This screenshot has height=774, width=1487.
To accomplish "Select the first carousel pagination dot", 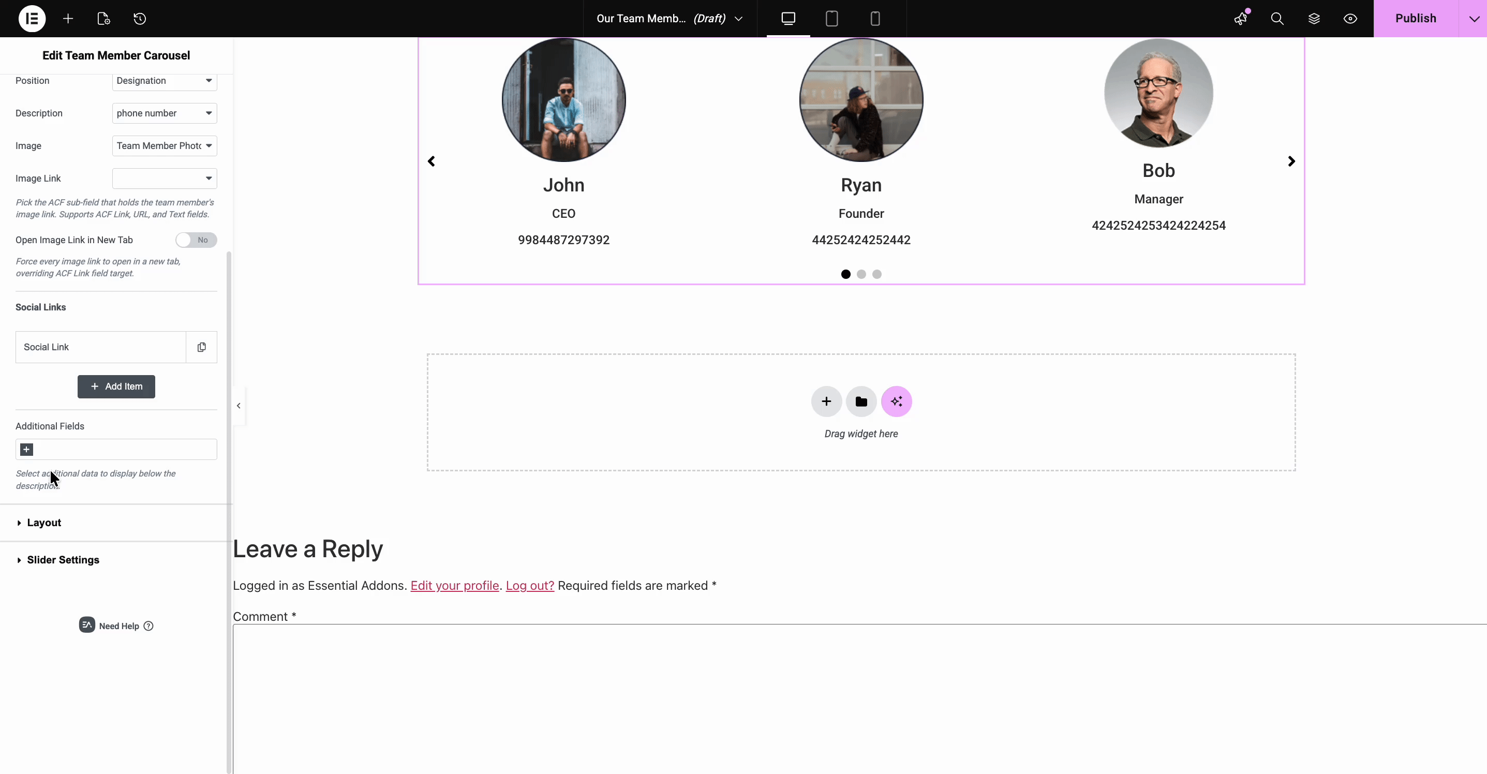I will coord(845,274).
